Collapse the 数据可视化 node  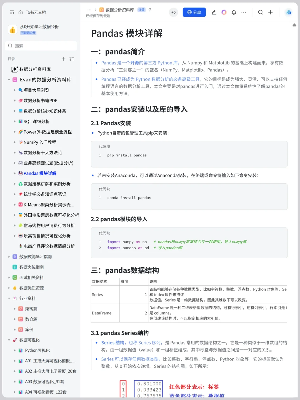[9, 340]
